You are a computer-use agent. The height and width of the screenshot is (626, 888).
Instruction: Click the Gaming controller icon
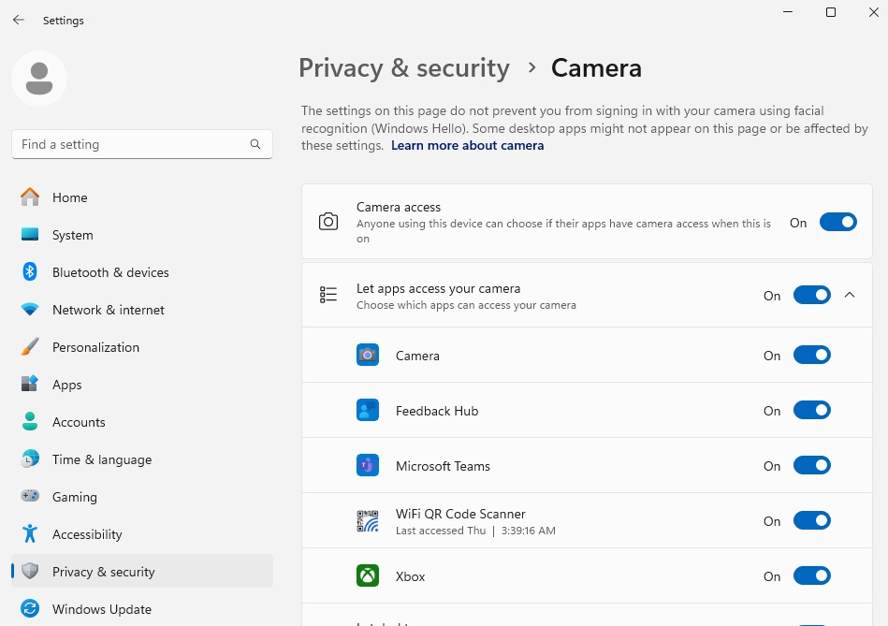(x=30, y=496)
